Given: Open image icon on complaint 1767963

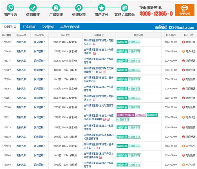Looking at the screenshot, I should [x=100, y=157].
